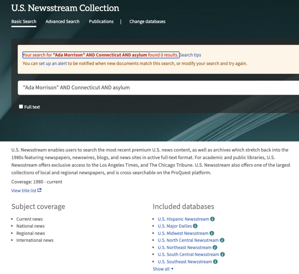Open info icon for U.S. Midwest Newsstream

(212, 233)
